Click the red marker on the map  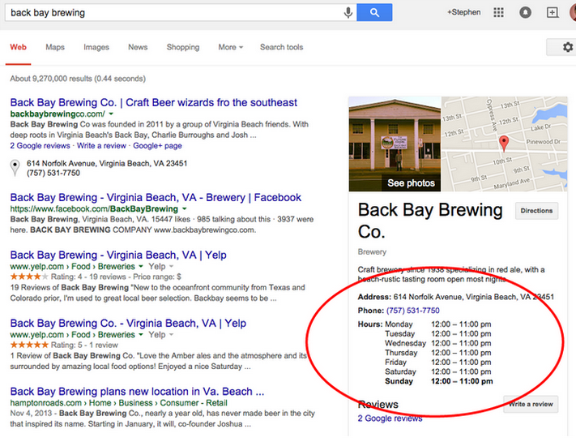pos(504,143)
